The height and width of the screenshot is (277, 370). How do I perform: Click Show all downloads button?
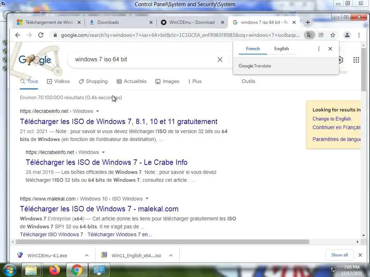tap(339, 255)
